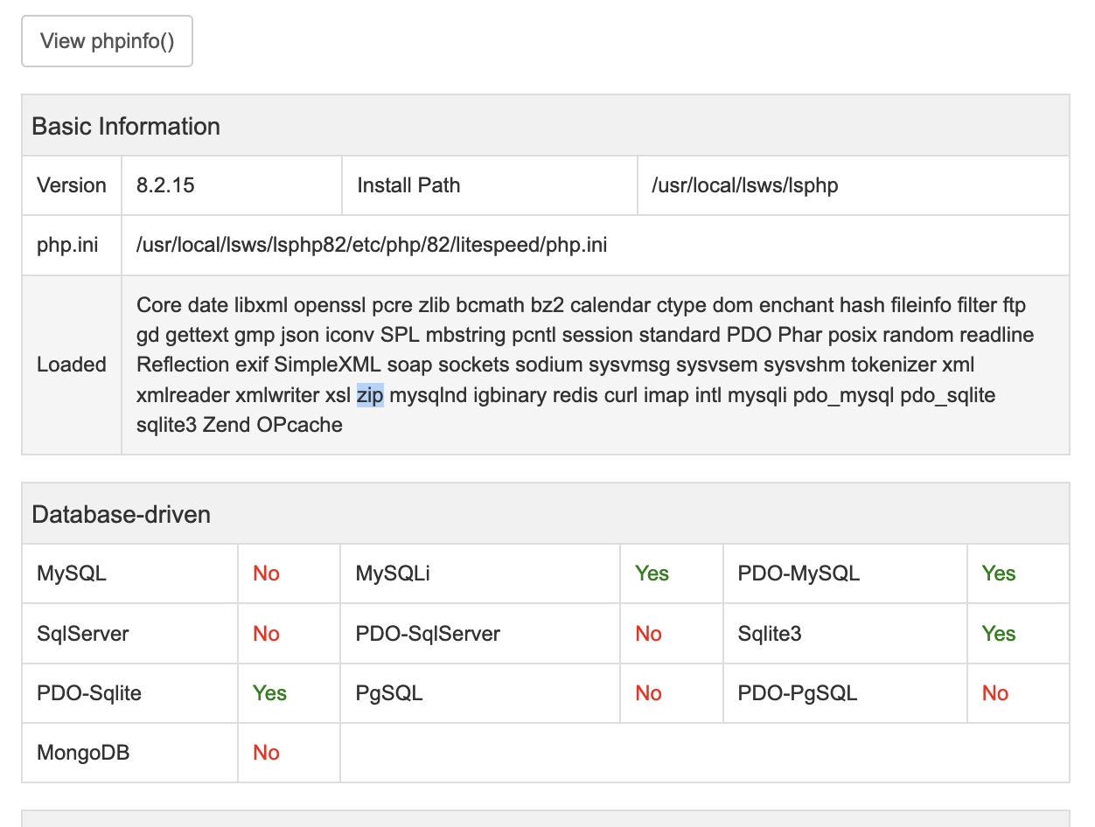The image size is (1095, 827).
Task: Click the MySQLi label cell
Action: [393, 573]
